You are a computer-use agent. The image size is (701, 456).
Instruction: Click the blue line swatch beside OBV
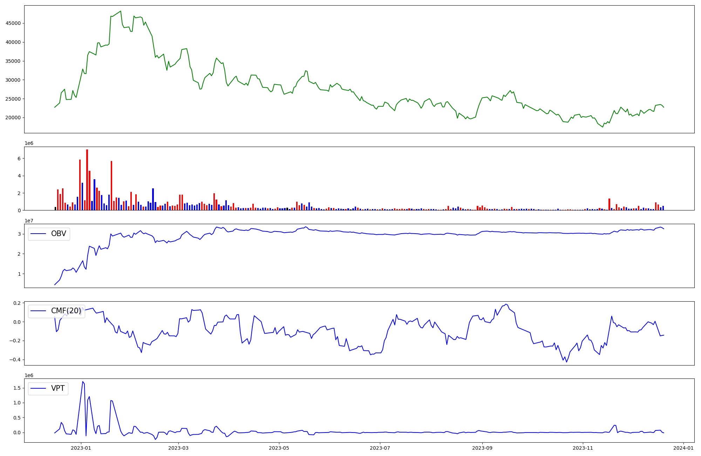(x=39, y=234)
